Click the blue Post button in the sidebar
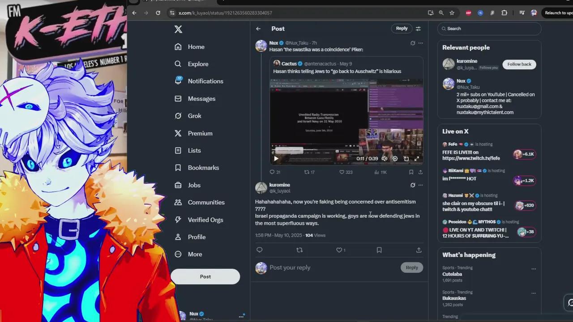The width and height of the screenshot is (573, 322). click(205, 276)
